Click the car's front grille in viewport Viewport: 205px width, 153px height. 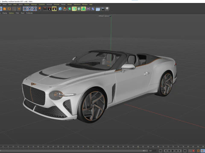click(x=34, y=94)
